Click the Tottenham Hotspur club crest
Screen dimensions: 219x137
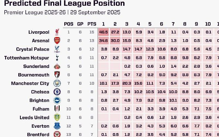(x=57, y=58)
